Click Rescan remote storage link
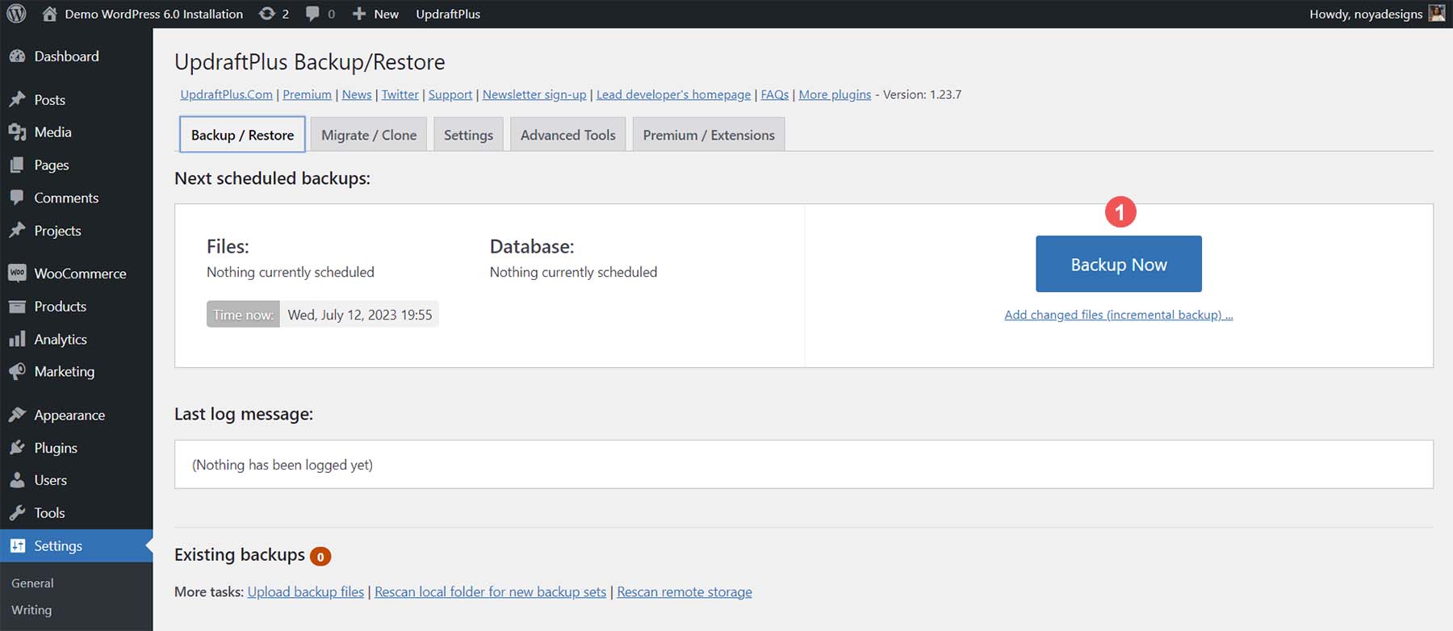The height and width of the screenshot is (631, 1453). 685,591
